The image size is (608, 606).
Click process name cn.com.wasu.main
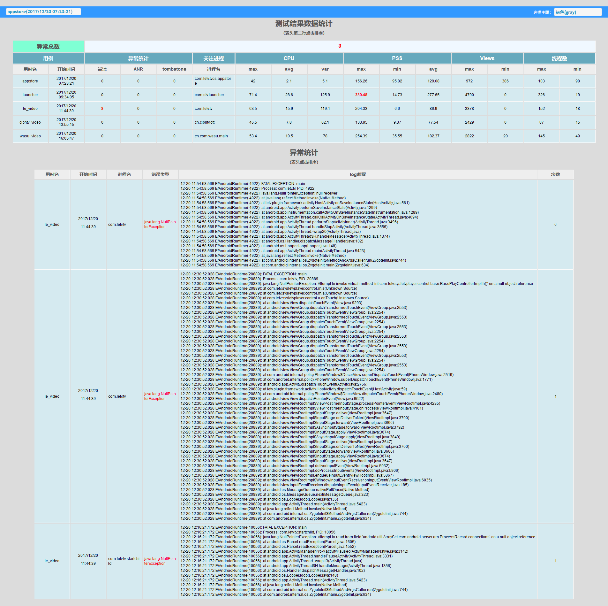pos(211,136)
